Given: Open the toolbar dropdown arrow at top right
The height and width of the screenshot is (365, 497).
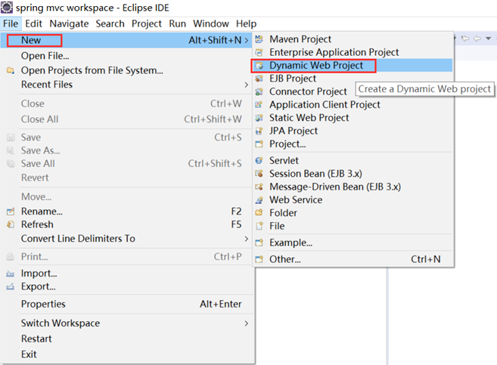Looking at the screenshot, I should (x=489, y=39).
